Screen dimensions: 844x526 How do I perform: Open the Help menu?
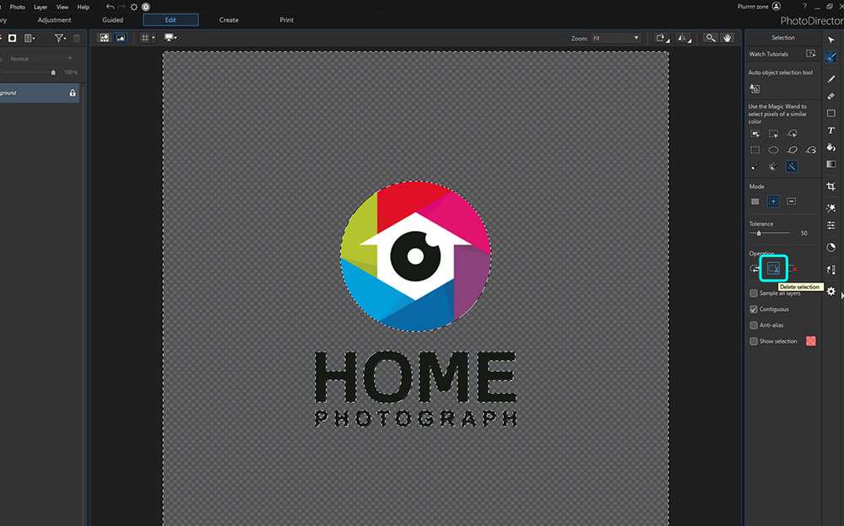(83, 7)
